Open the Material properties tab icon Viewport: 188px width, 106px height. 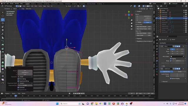point(157,74)
